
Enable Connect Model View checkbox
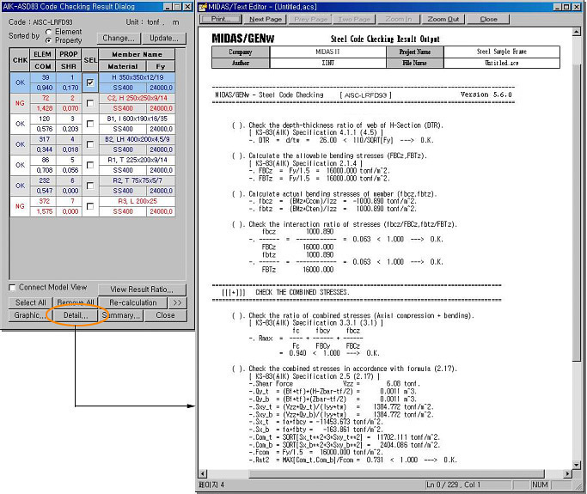12,288
